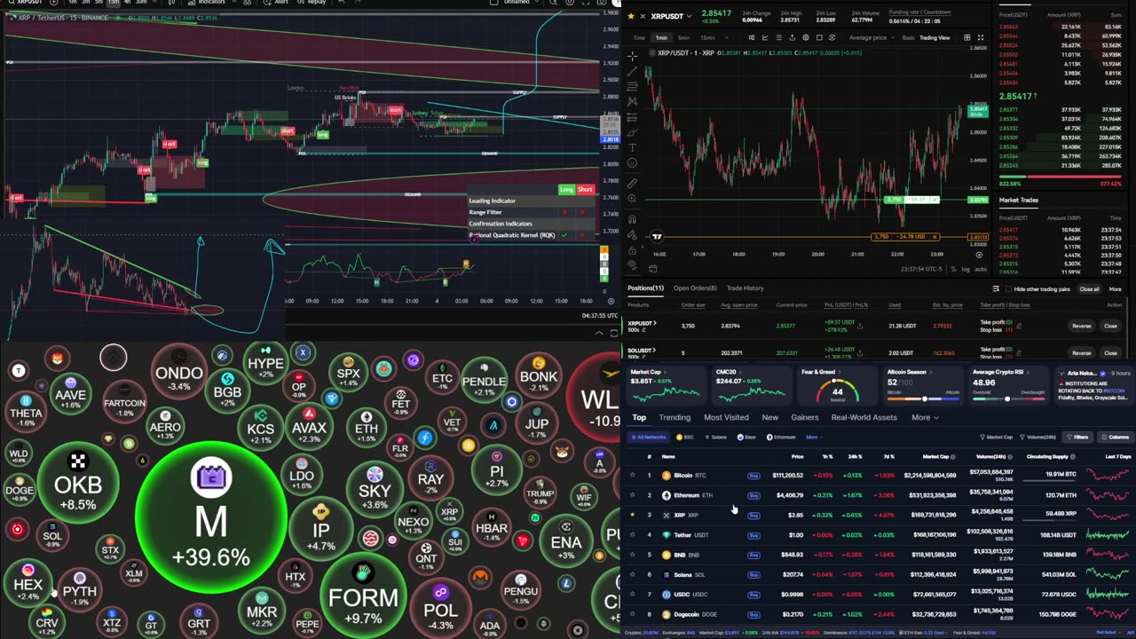Click the chart layout grid icon
Image resolution: width=1136 pixels, height=639 pixels.
click(966, 37)
